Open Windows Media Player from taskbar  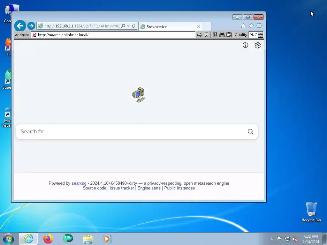[x=107, y=239]
